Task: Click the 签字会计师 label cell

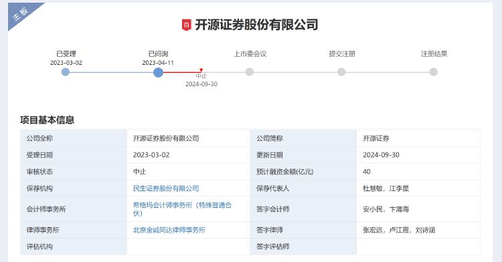Action: (303, 209)
